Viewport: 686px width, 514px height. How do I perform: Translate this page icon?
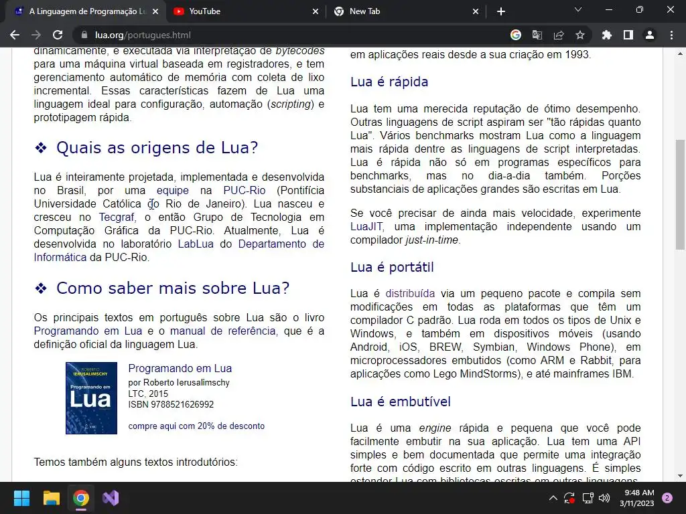[x=537, y=35]
